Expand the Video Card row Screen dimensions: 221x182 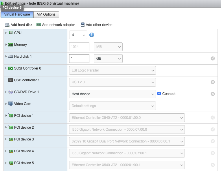click(6, 104)
